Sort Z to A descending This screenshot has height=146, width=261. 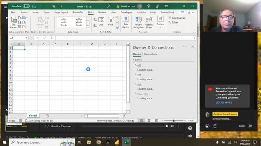(x=95, y=25)
